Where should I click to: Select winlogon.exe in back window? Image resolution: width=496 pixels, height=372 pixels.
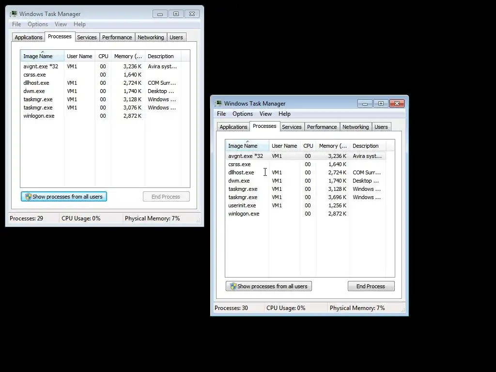pyautogui.click(x=101, y=116)
